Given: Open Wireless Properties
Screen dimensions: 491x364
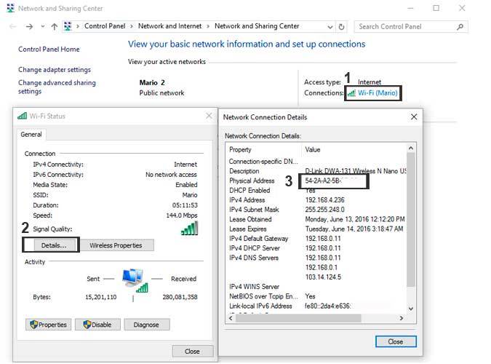Looking at the screenshot, I should pos(116,245).
